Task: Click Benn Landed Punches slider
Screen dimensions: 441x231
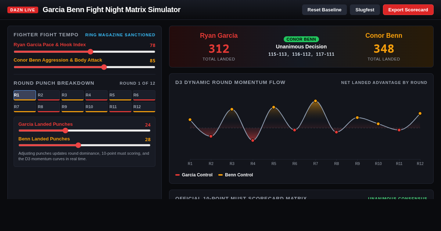Action: click(x=85, y=145)
